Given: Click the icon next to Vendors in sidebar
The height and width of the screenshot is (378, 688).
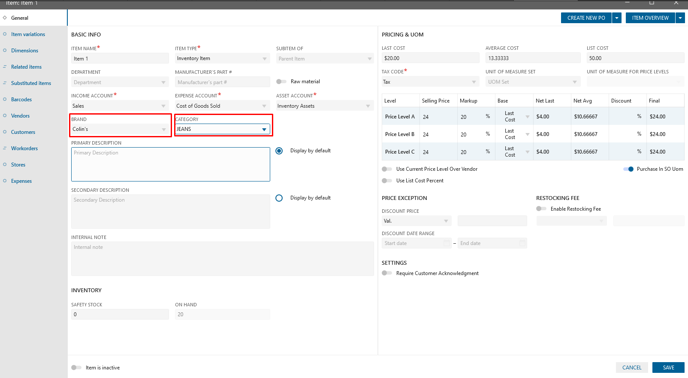Looking at the screenshot, I should [x=5, y=116].
